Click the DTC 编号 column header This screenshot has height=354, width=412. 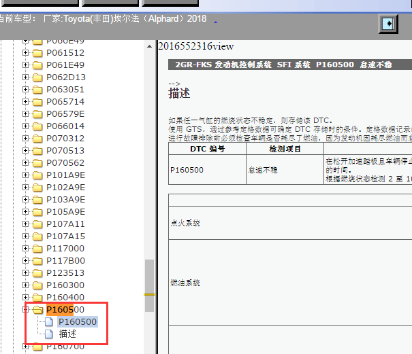pyautogui.click(x=207, y=149)
